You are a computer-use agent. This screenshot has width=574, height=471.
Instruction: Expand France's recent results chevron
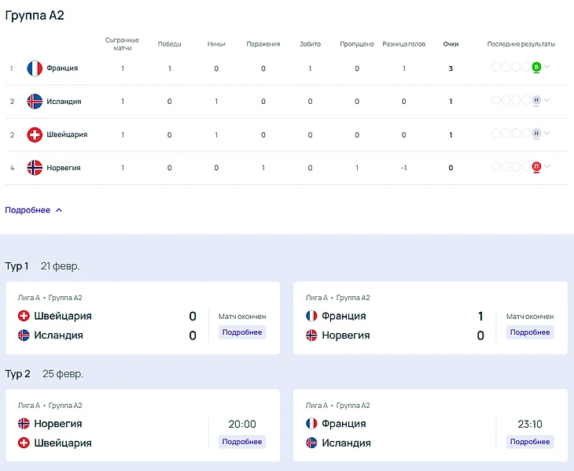[x=547, y=67]
